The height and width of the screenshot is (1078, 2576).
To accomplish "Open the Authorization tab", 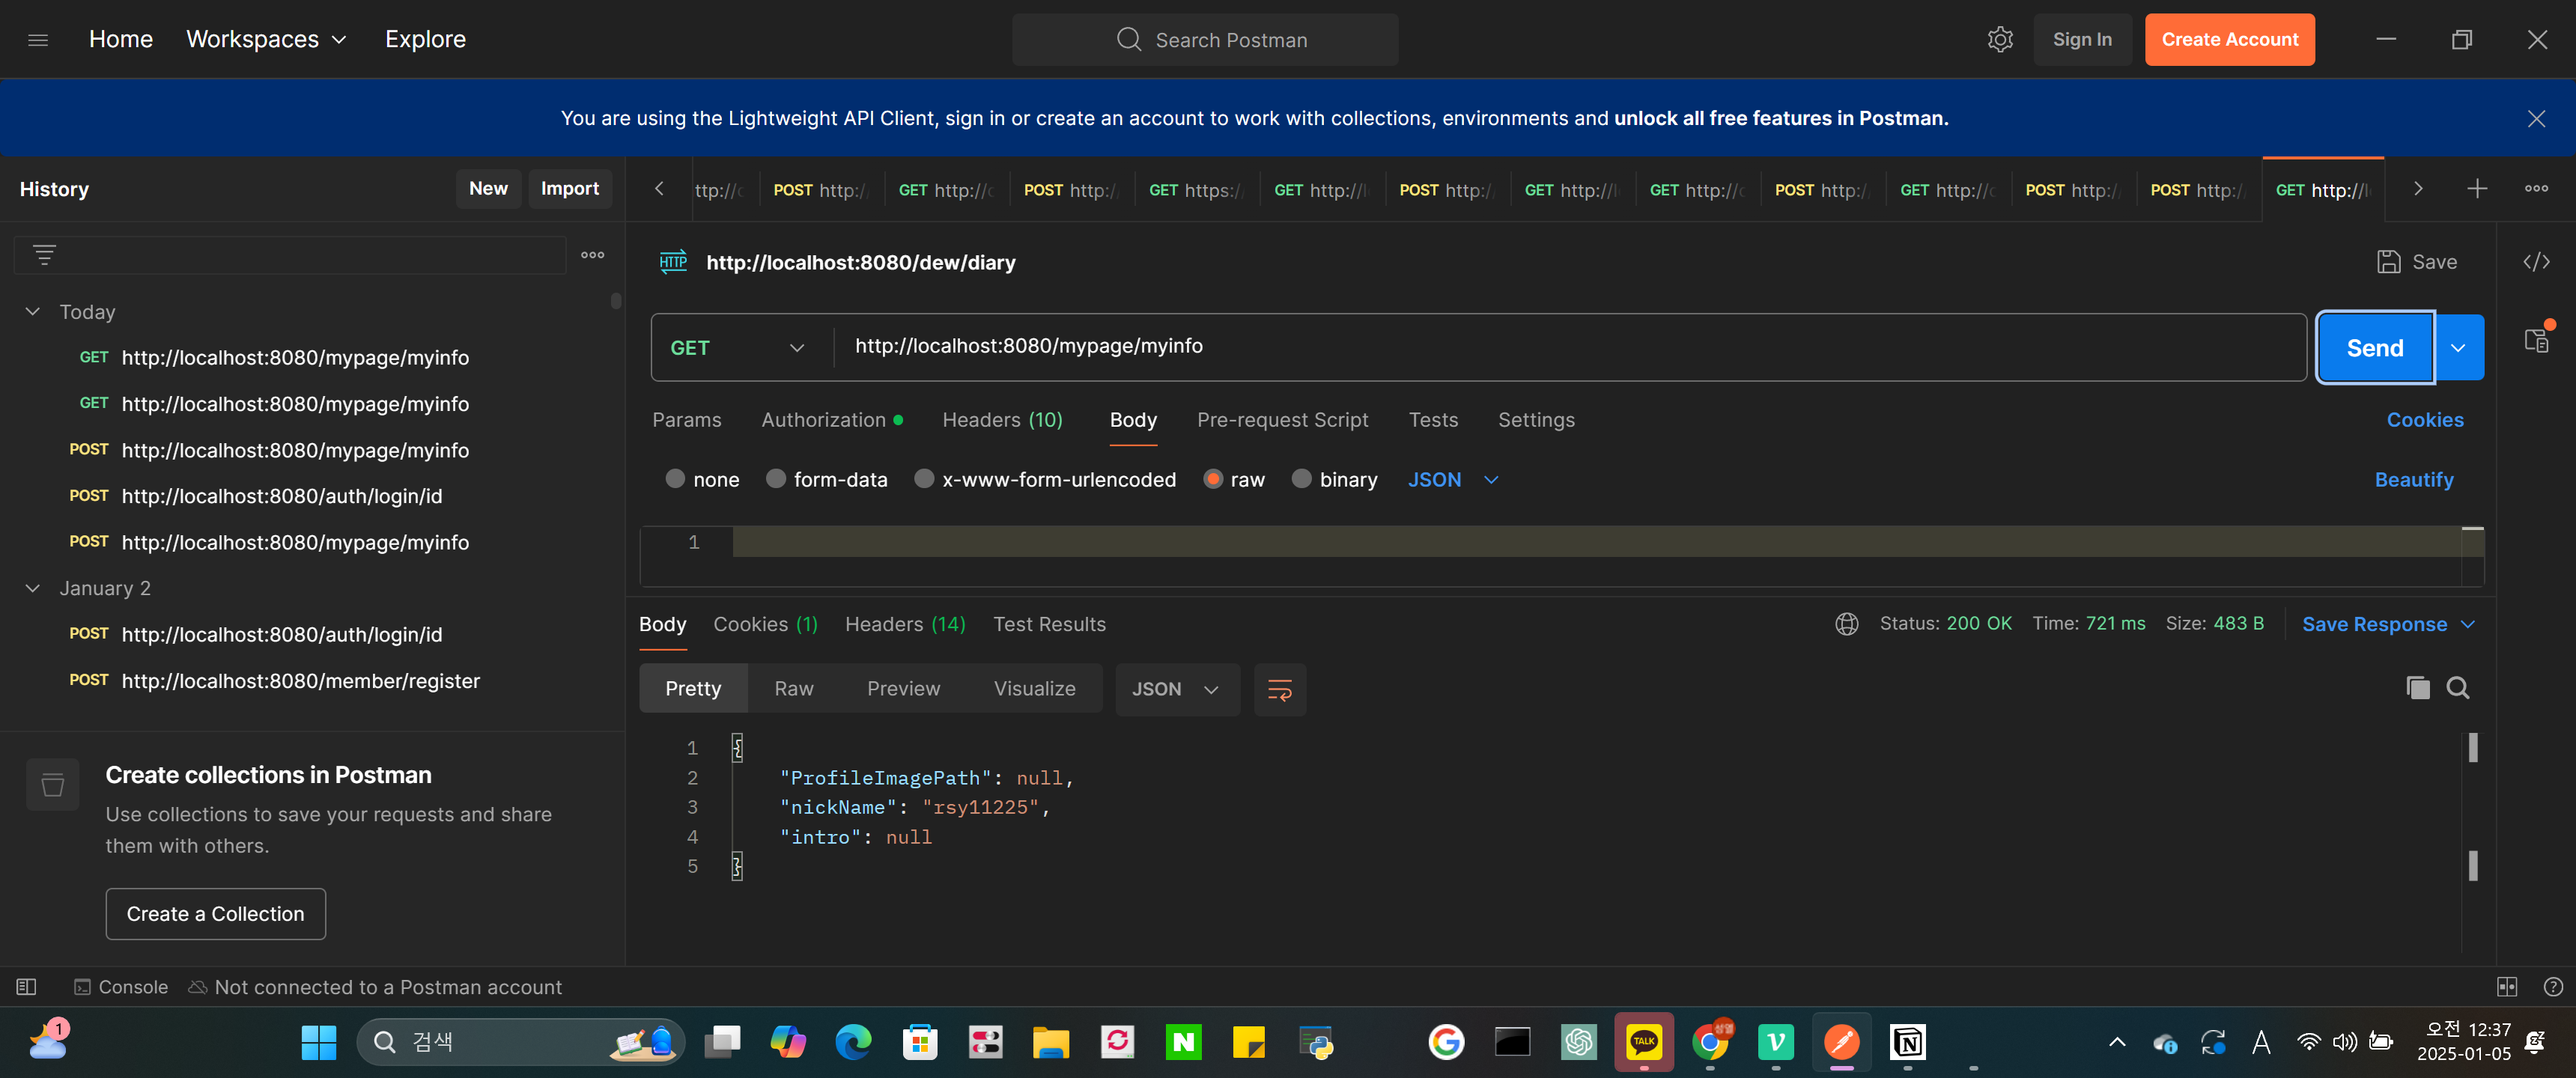I will [831, 420].
